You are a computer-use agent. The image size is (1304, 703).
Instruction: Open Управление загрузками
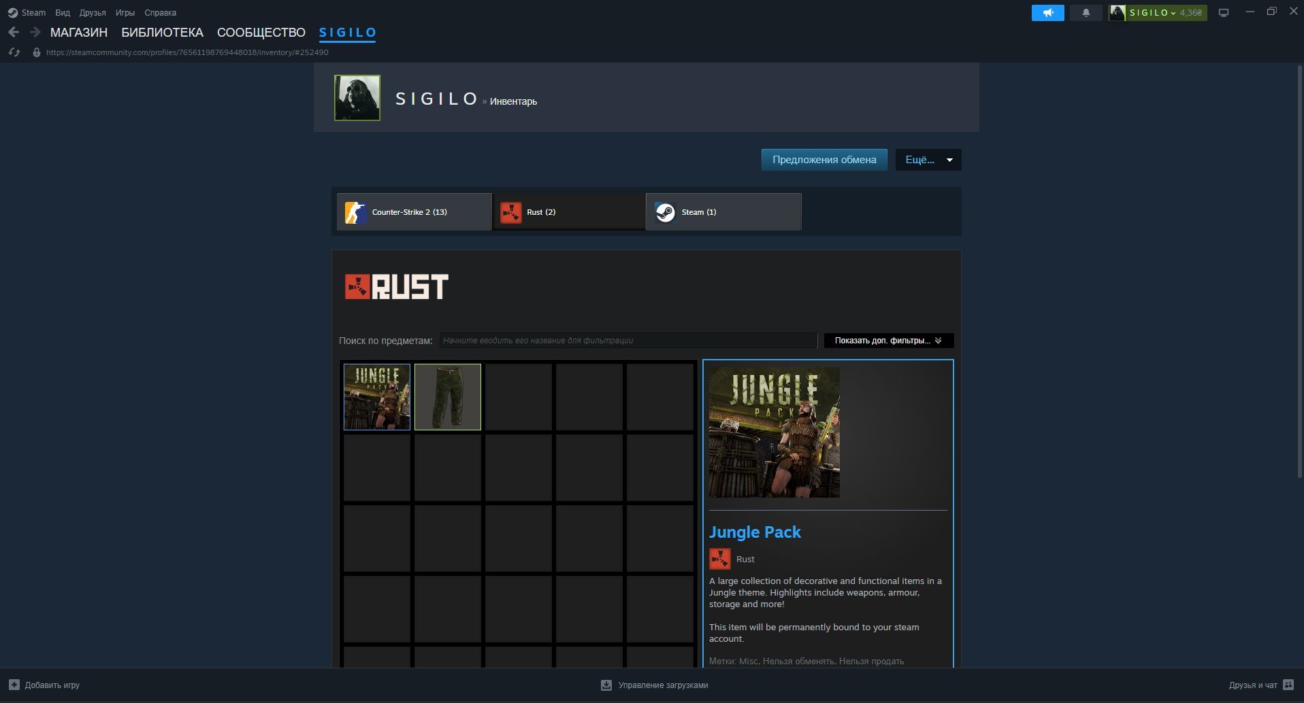coord(664,685)
